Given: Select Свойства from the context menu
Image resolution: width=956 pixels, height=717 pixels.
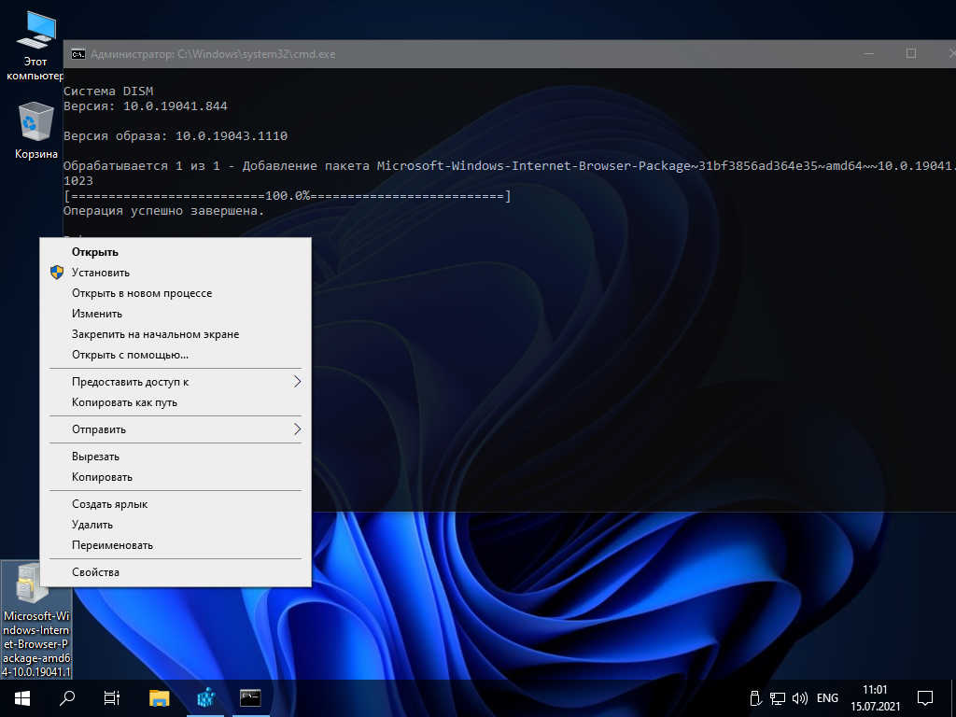Looking at the screenshot, I should [95, 572].
